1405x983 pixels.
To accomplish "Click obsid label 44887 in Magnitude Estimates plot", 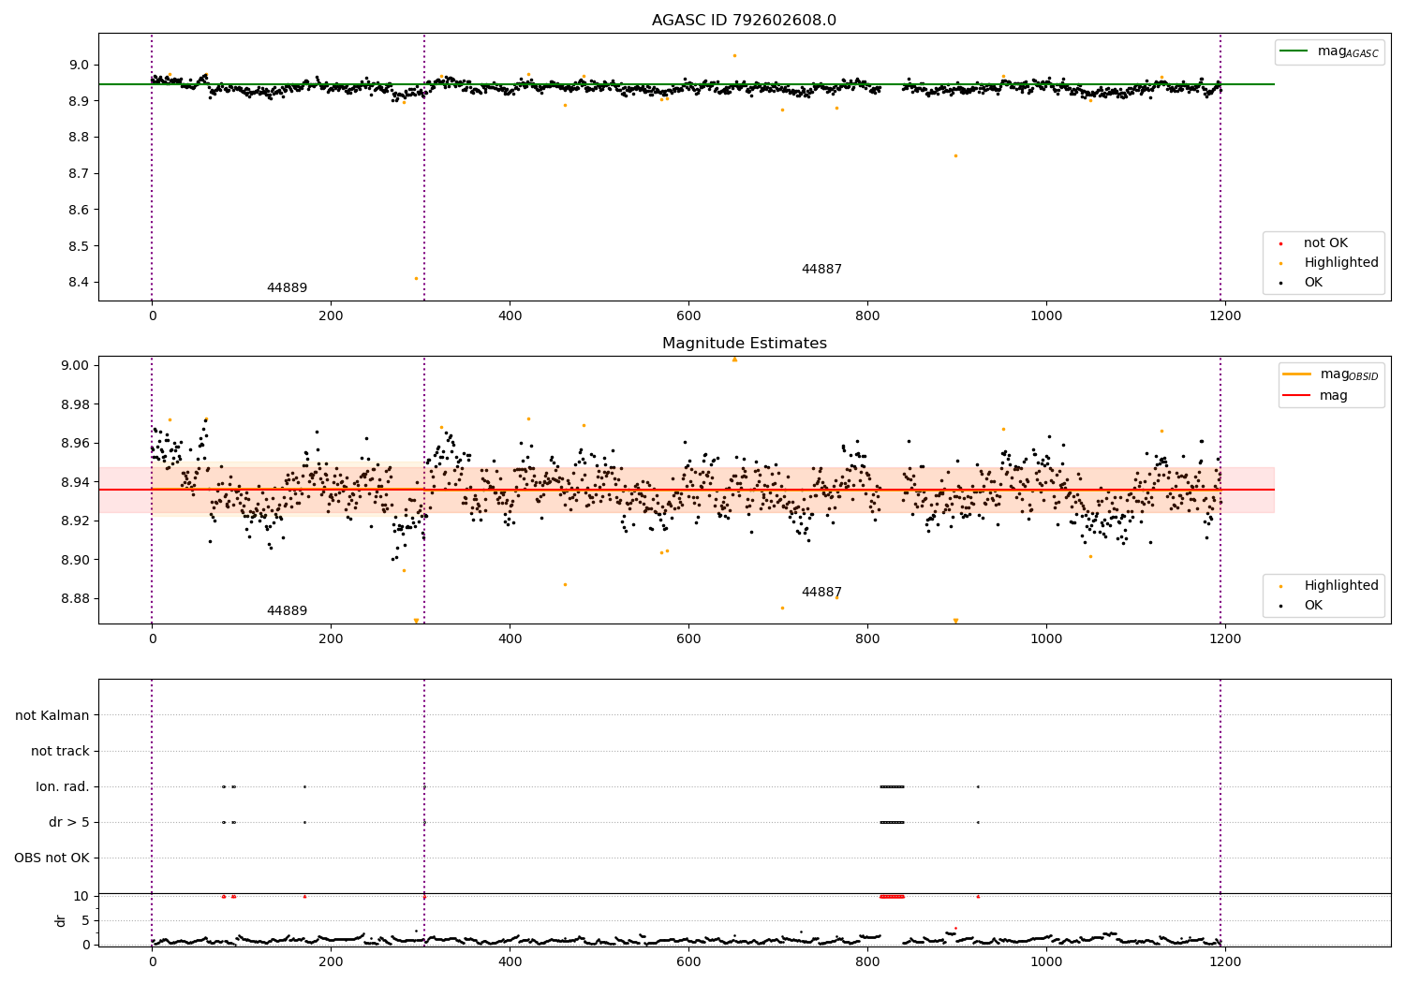I will pos(821,593).
